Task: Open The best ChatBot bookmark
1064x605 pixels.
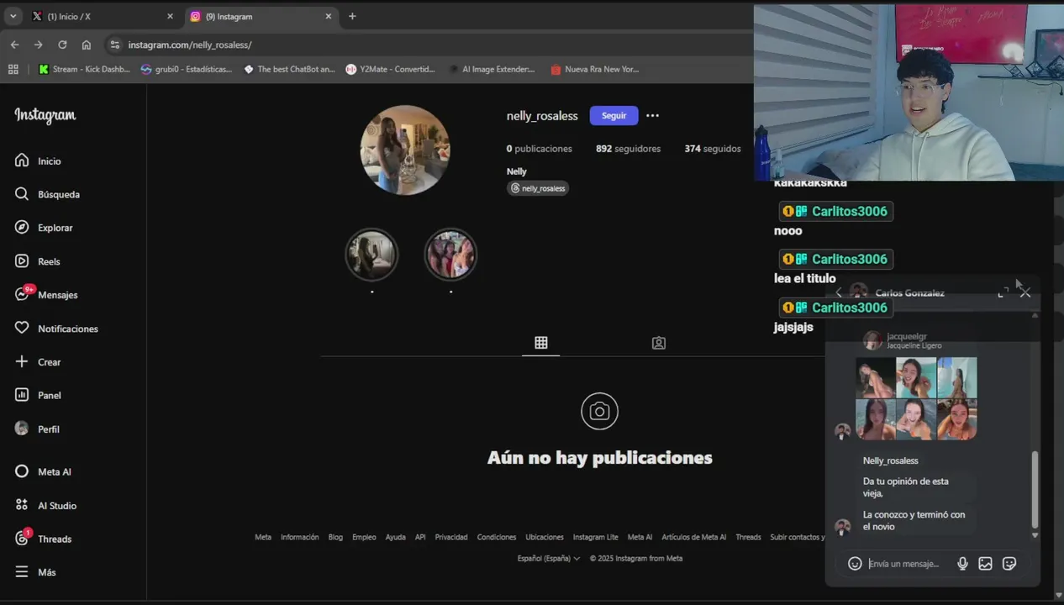Action: 289,69
